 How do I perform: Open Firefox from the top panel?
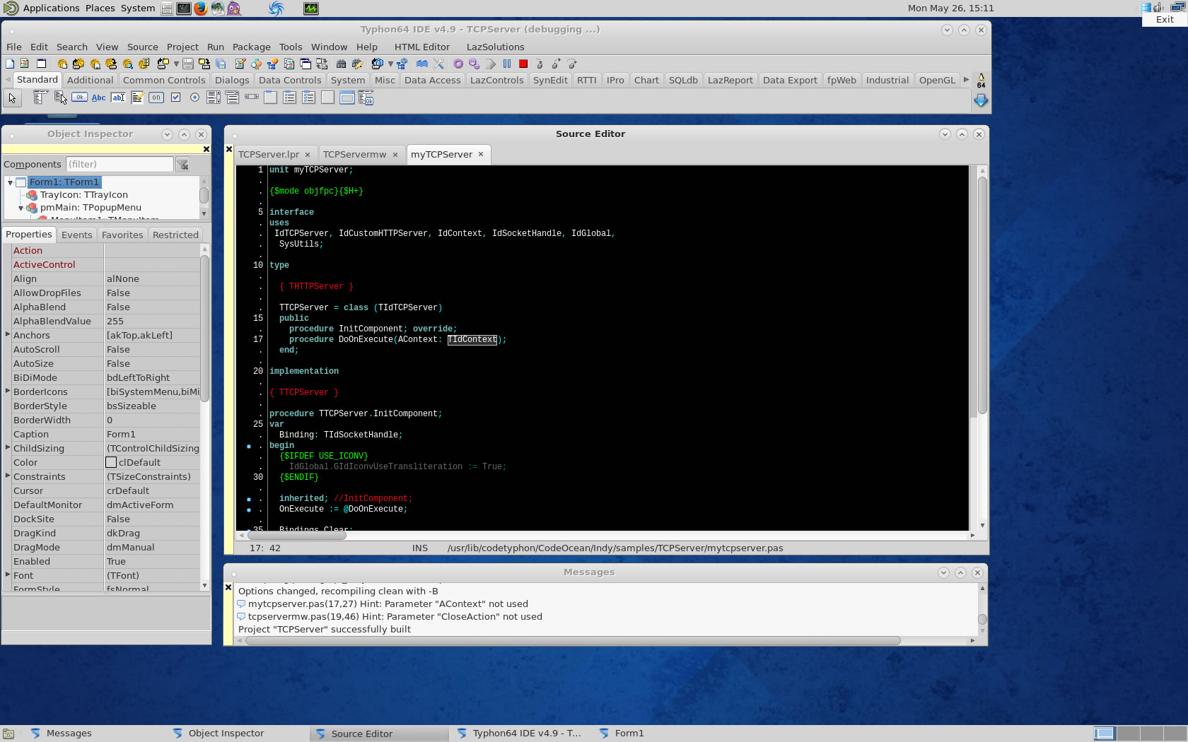201,8
